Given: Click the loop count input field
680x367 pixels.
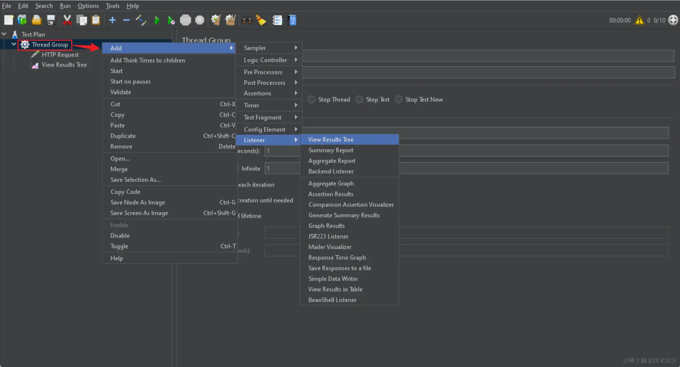Looking at the screenshot, I should 282,169.
